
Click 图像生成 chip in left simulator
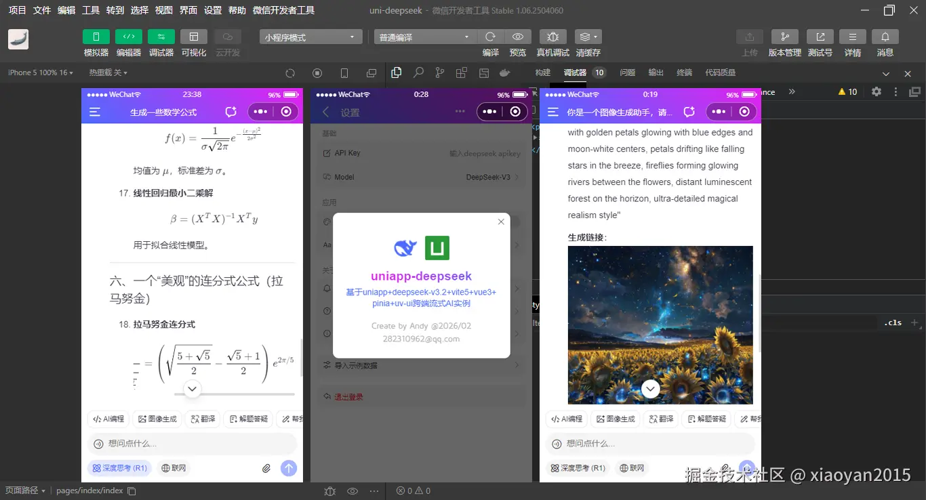[157, 419]
